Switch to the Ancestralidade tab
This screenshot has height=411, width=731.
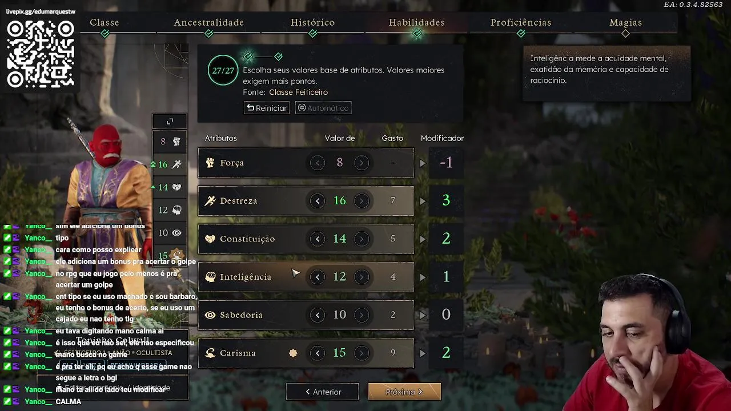(208, 23)
